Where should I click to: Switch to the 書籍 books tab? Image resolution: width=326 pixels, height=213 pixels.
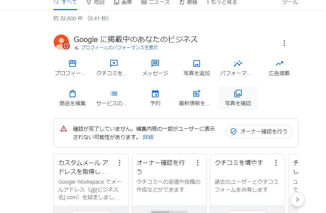(x=188, y=2)
